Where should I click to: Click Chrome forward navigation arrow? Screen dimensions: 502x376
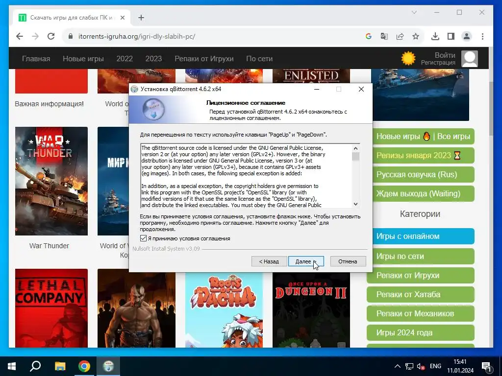(x=35, y=36)
